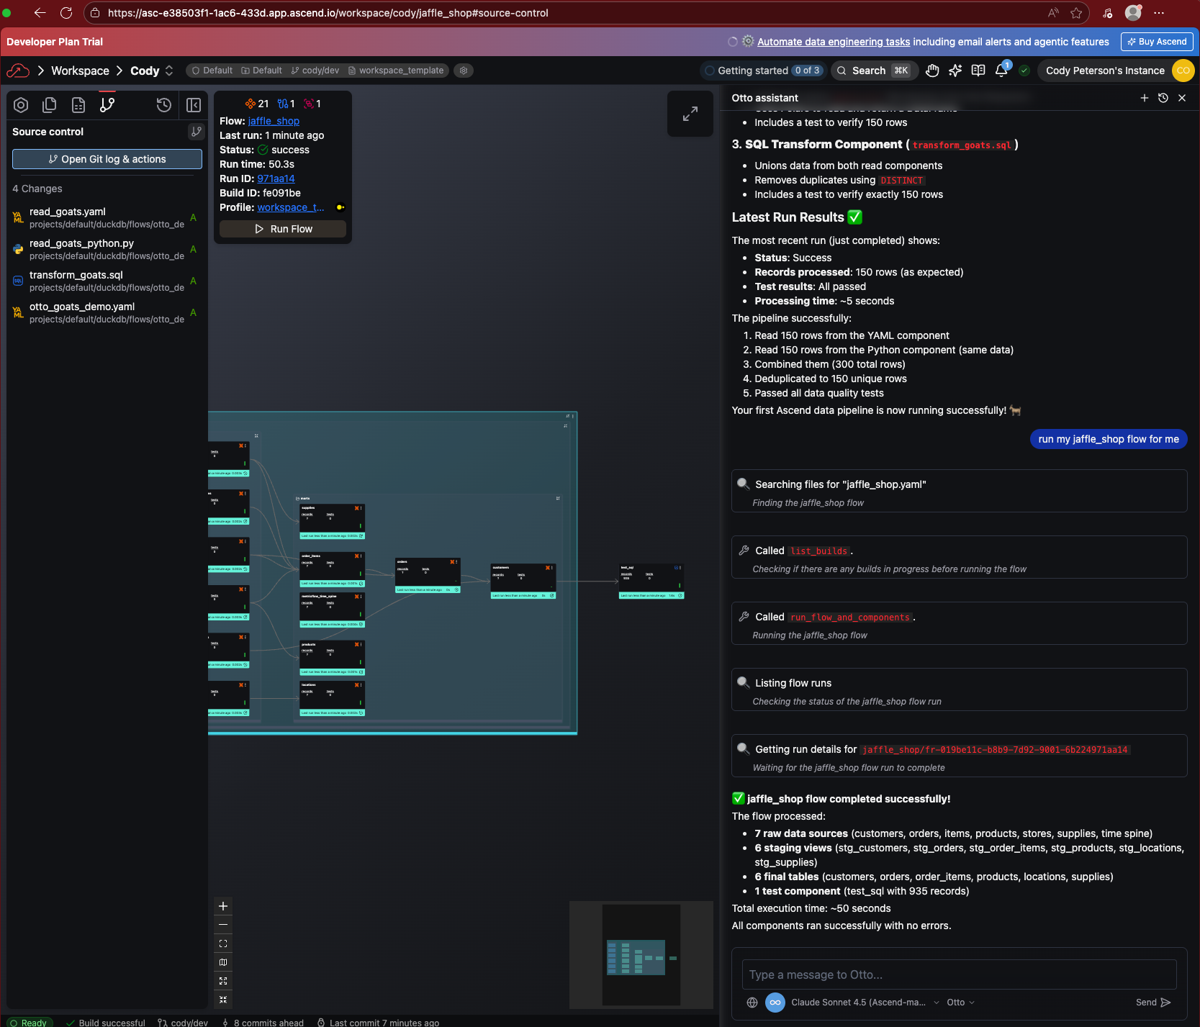The image size is (1200, 1027).
Task: Open the files panel icon
Action: (50, 104)
